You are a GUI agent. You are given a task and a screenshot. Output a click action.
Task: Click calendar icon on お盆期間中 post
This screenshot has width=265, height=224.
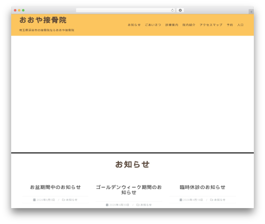pyautogui.click(x=34, y=200)
